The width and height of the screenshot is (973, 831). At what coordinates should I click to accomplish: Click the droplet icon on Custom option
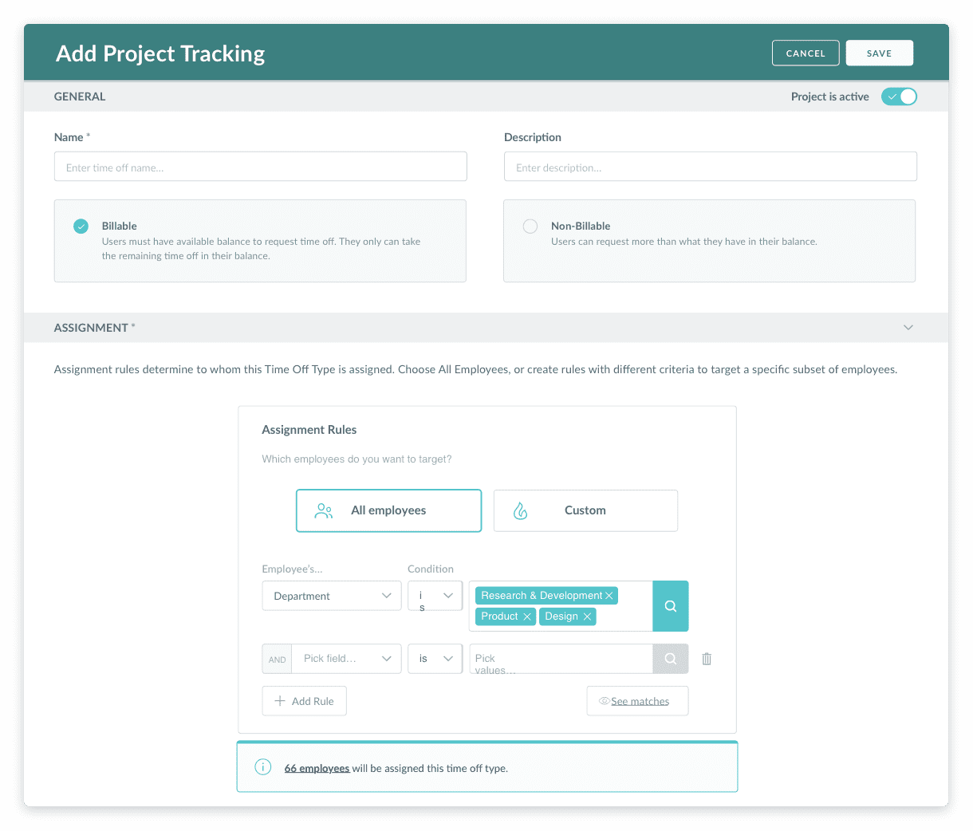click(x=520, y=510)
